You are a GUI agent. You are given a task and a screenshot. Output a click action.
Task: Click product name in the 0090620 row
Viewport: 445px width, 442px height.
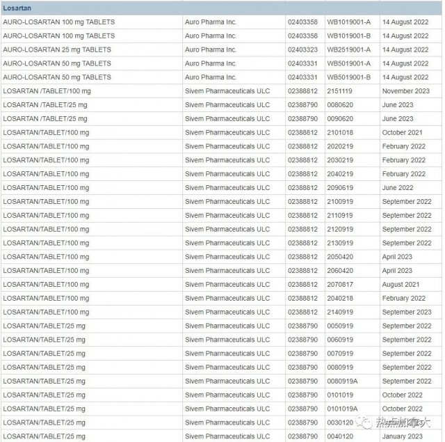coord(45,119)
